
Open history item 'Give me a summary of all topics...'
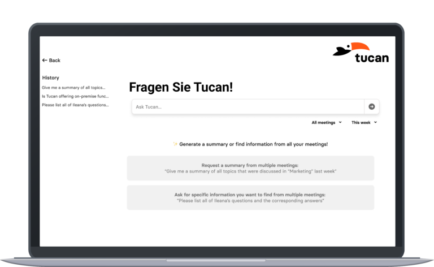click(x=73, y=88)
